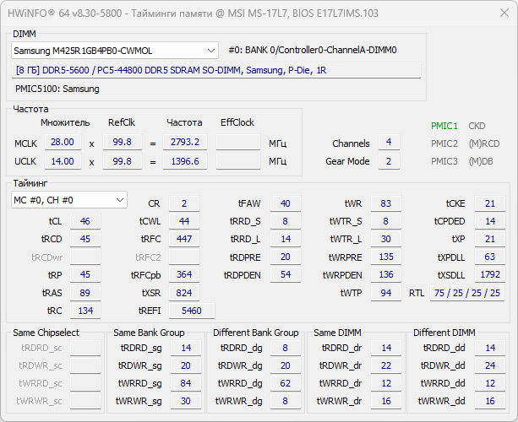Select the tCL timing value 46
This screenshot has width=518, height=422.
coord(85,221)
